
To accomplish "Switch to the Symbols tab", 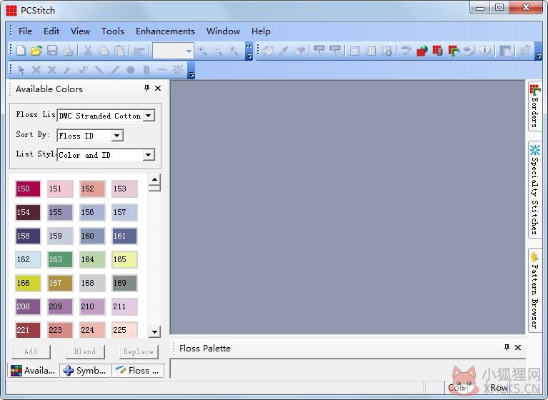I will (x=86, y=370).
